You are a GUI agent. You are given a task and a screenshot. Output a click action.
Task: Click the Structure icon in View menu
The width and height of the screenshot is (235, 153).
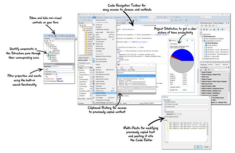94,70
